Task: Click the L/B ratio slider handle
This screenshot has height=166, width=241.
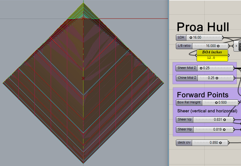Action: click(x=218, y=46)
